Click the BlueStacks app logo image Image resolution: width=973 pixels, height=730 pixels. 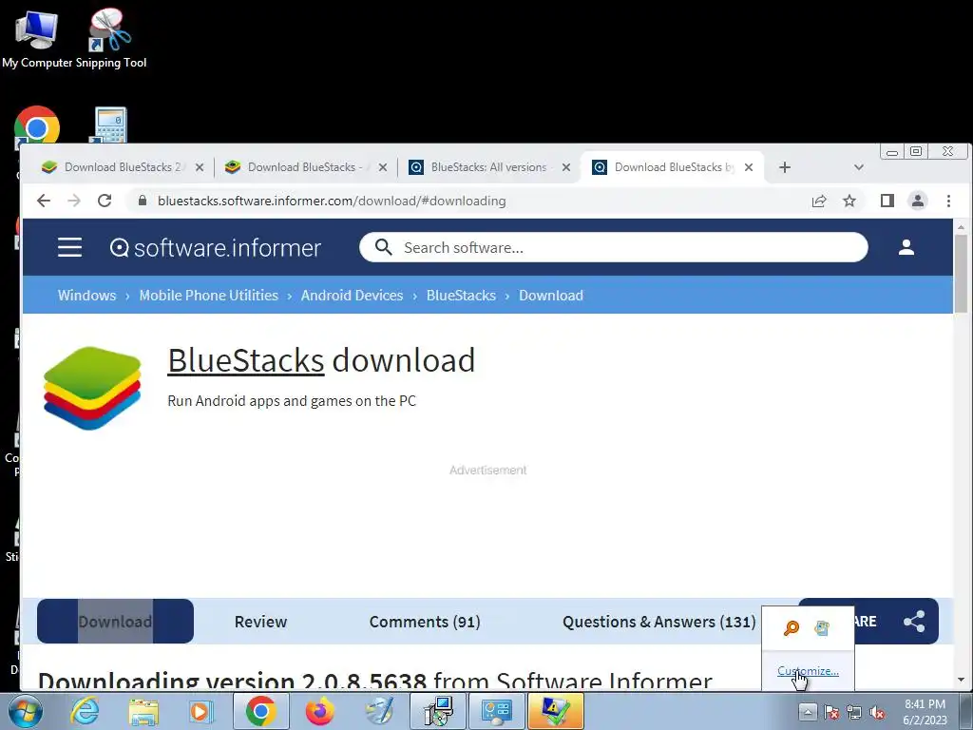(92, 388)
